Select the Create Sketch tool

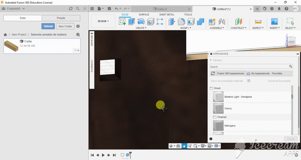click(122, 22)
